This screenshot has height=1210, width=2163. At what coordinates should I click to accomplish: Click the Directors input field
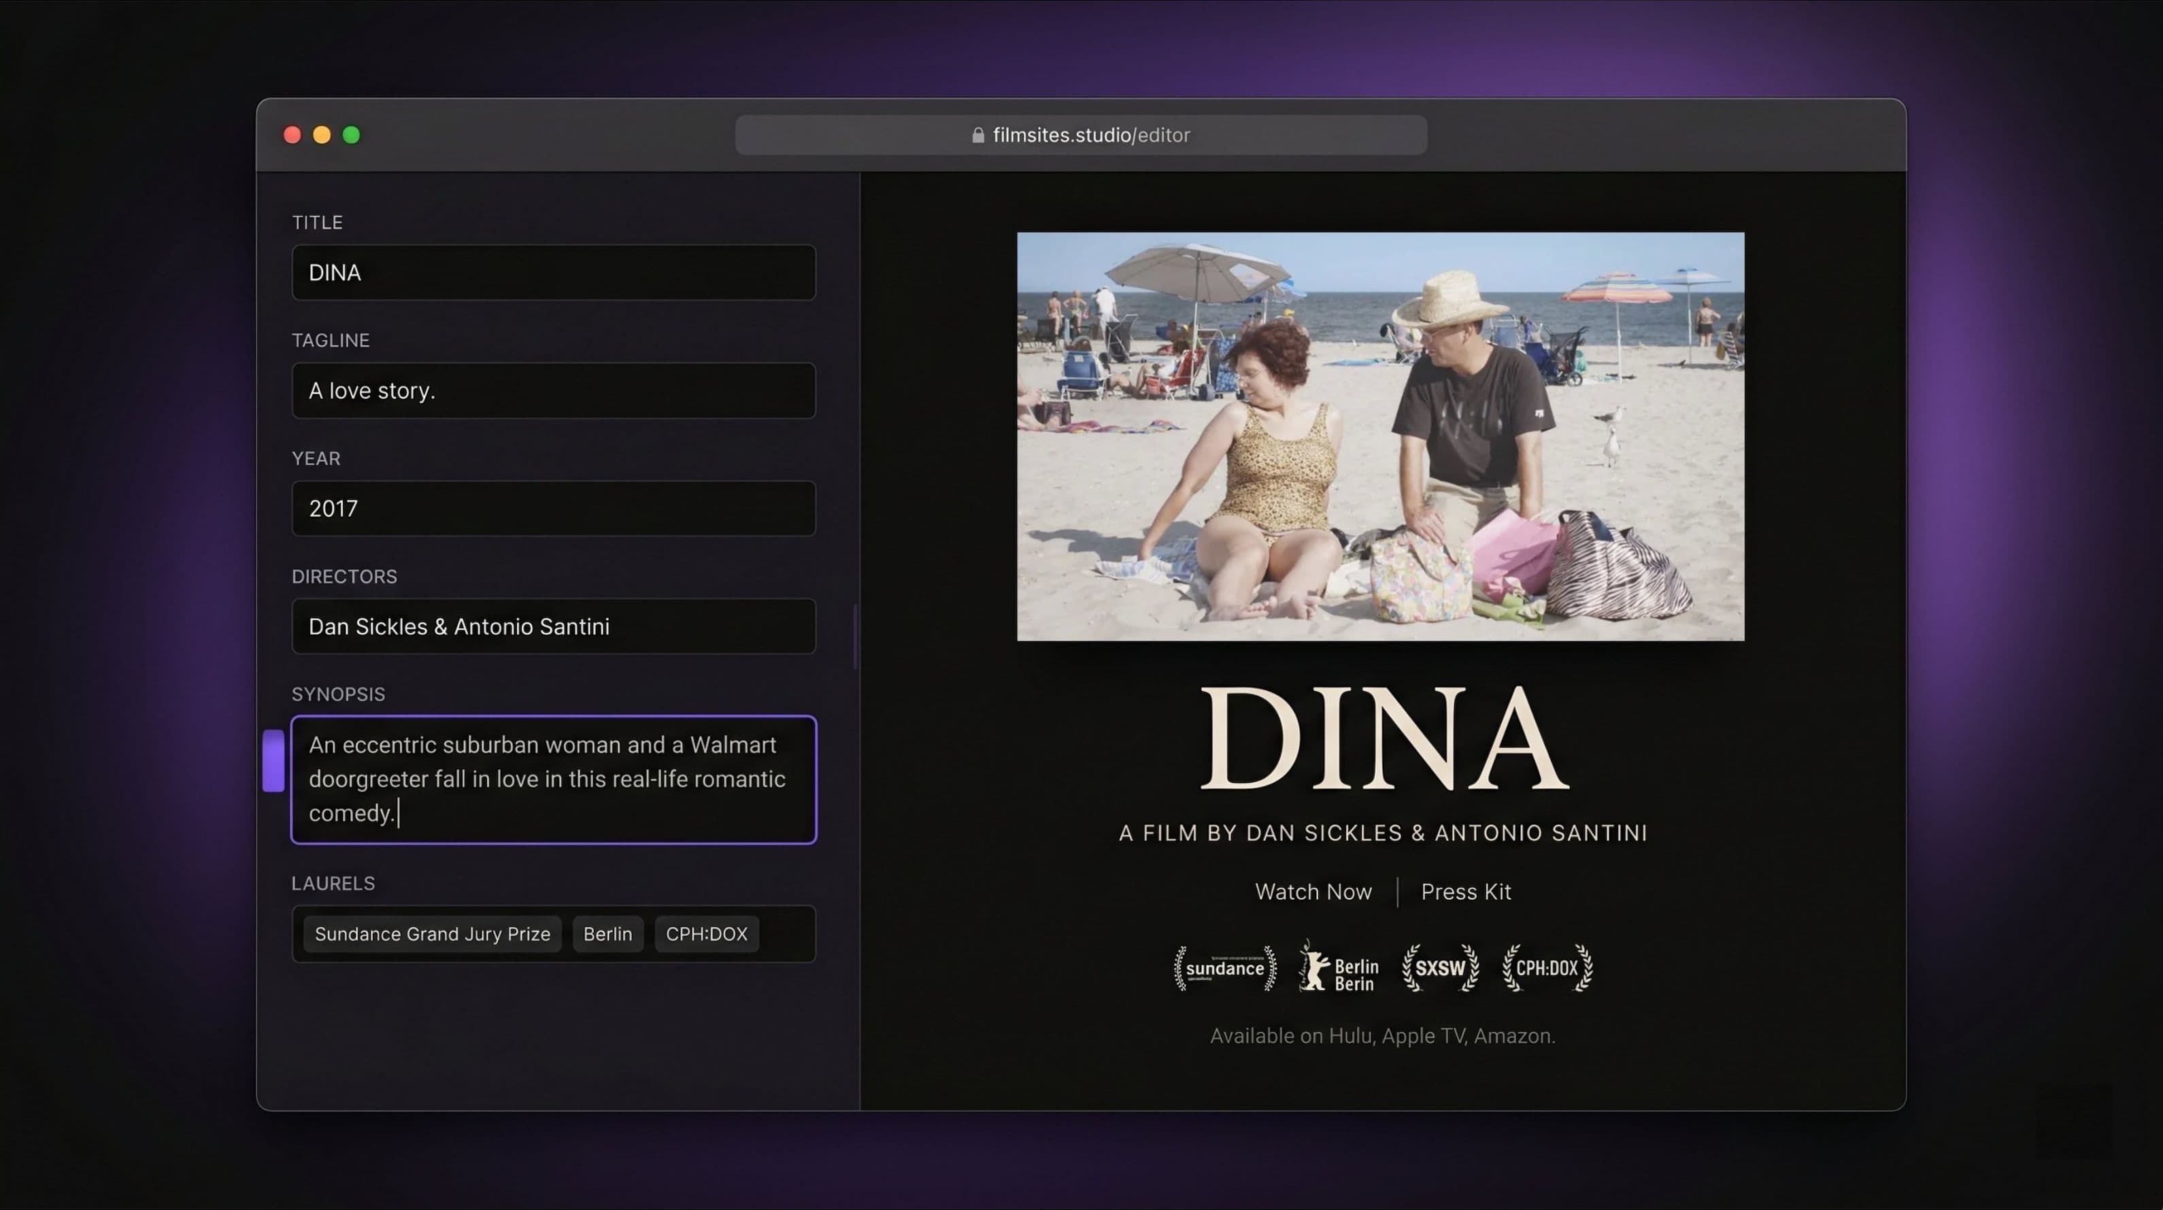(x=554, y=626)
